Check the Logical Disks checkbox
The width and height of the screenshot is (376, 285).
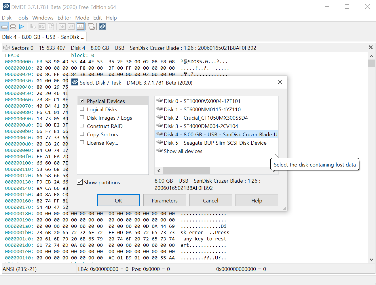(82, 109)
